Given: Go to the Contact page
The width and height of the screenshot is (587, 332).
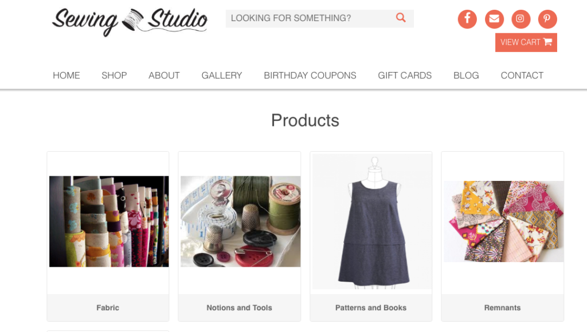Looking at the screenshot, I should tap(522, 76).
